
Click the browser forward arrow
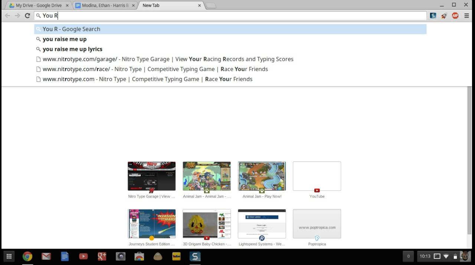click(17, 16)
